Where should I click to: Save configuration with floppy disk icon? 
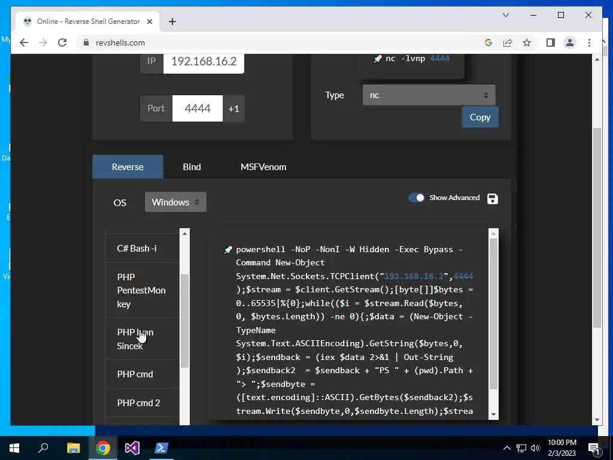pyautogui.click(x=493, y=199)
